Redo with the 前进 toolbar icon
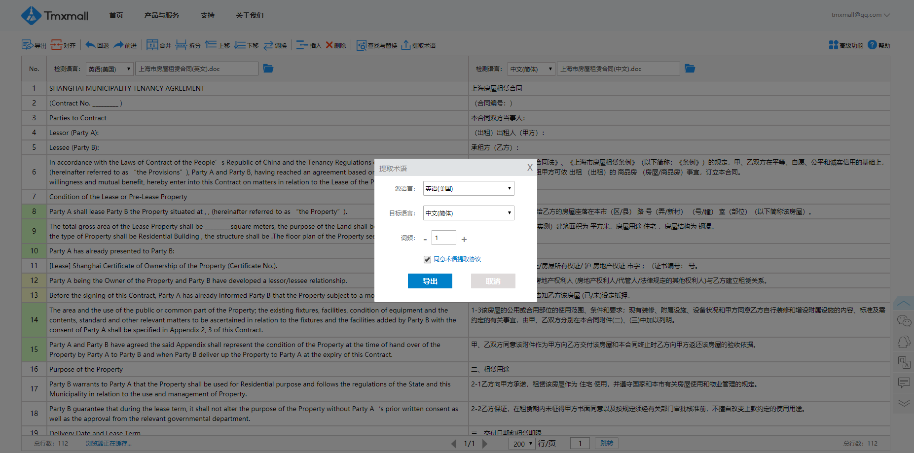Viewport: 914px width, 453px height. point(125,45)
